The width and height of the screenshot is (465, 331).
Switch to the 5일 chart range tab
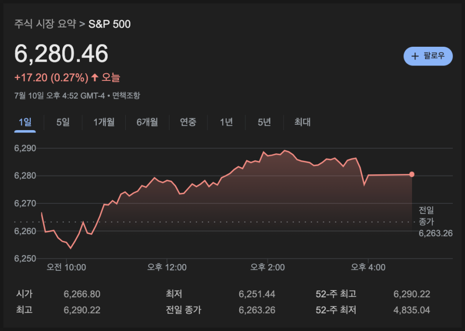[x=63, y=122]
